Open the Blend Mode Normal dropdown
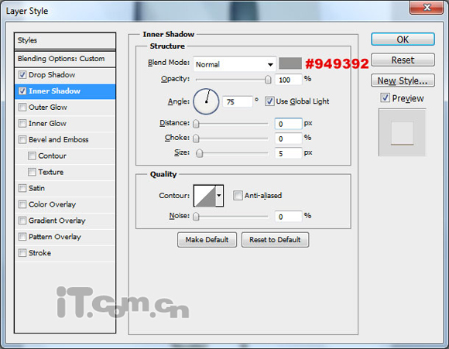The height and width of the screenshot is (349, 449). pyautogui.click(x=235, y=64)
